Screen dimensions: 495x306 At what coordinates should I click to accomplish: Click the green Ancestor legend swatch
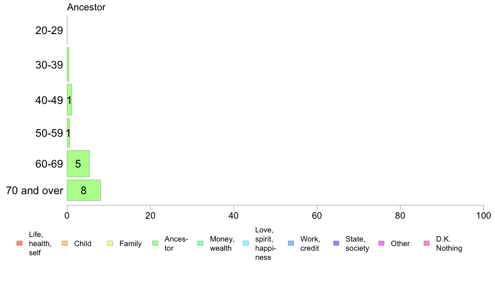tap(155, 243)
